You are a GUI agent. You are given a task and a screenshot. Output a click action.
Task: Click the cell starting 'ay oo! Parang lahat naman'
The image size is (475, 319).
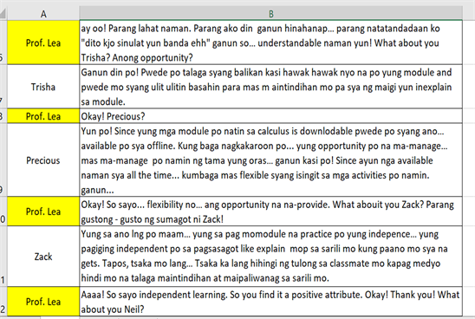click(x=270, y=42)
